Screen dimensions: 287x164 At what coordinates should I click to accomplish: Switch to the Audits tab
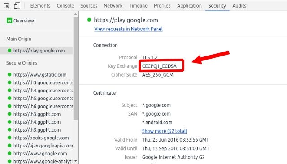tap(239, 6)
